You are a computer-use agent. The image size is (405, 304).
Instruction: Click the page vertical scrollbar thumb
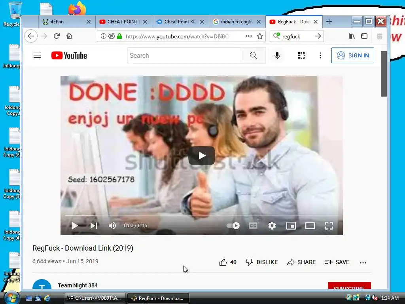click(x=384, y=74)
